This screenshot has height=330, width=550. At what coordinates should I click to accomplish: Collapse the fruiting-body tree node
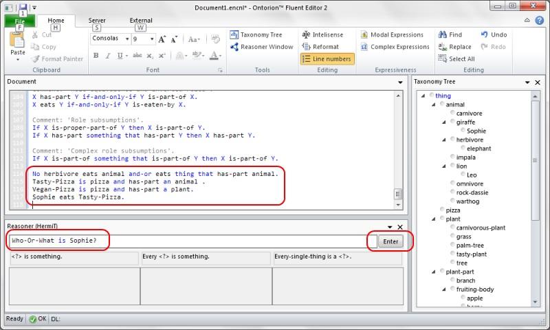click(444, 289)
